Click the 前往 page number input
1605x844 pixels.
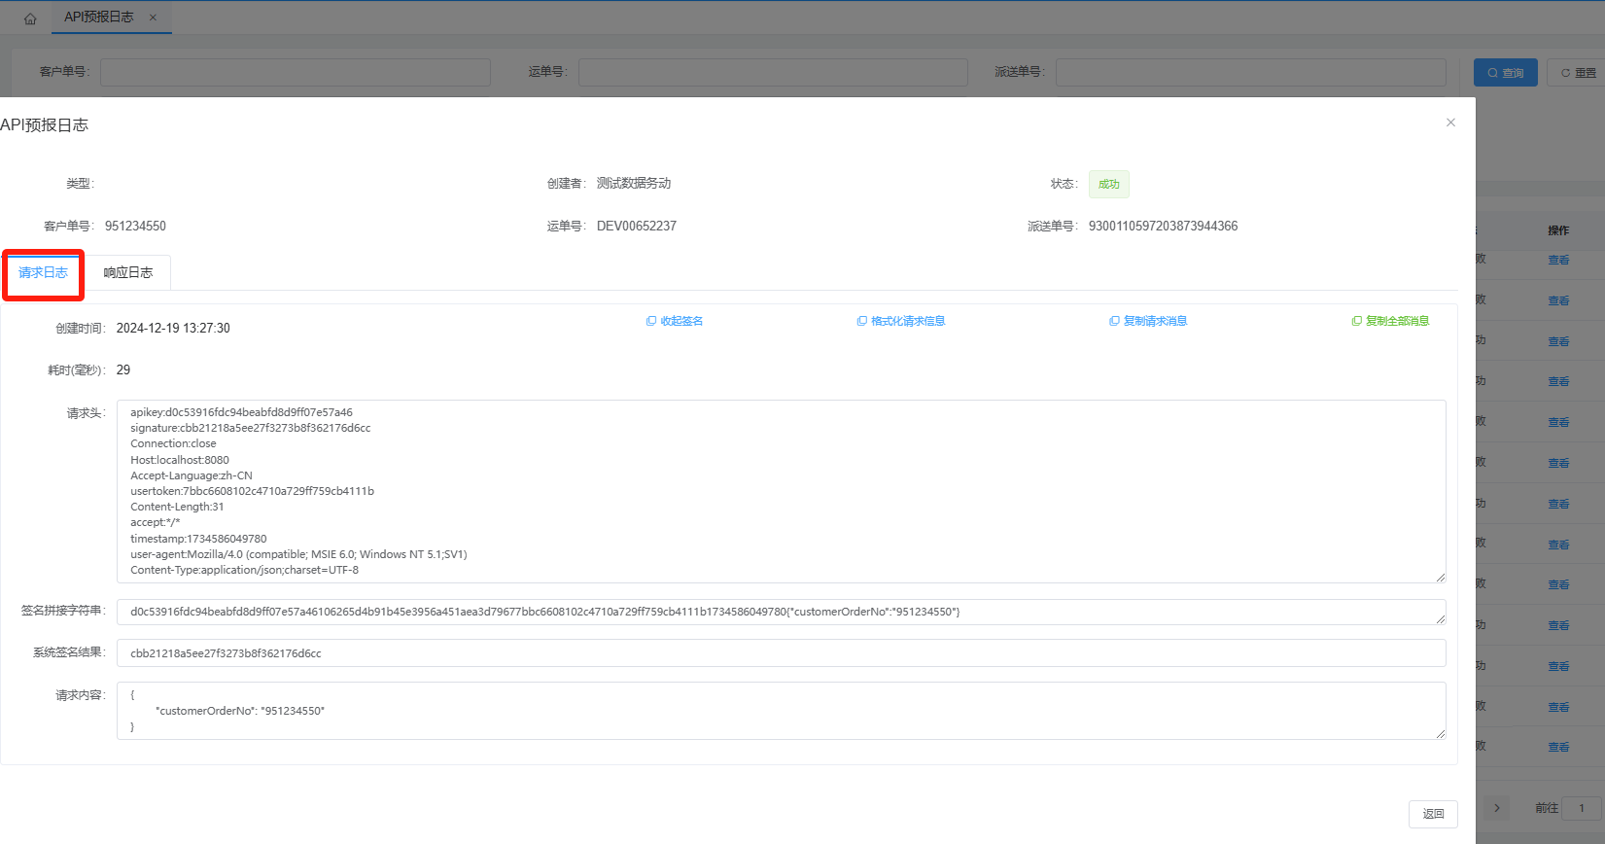point(1582,808)
